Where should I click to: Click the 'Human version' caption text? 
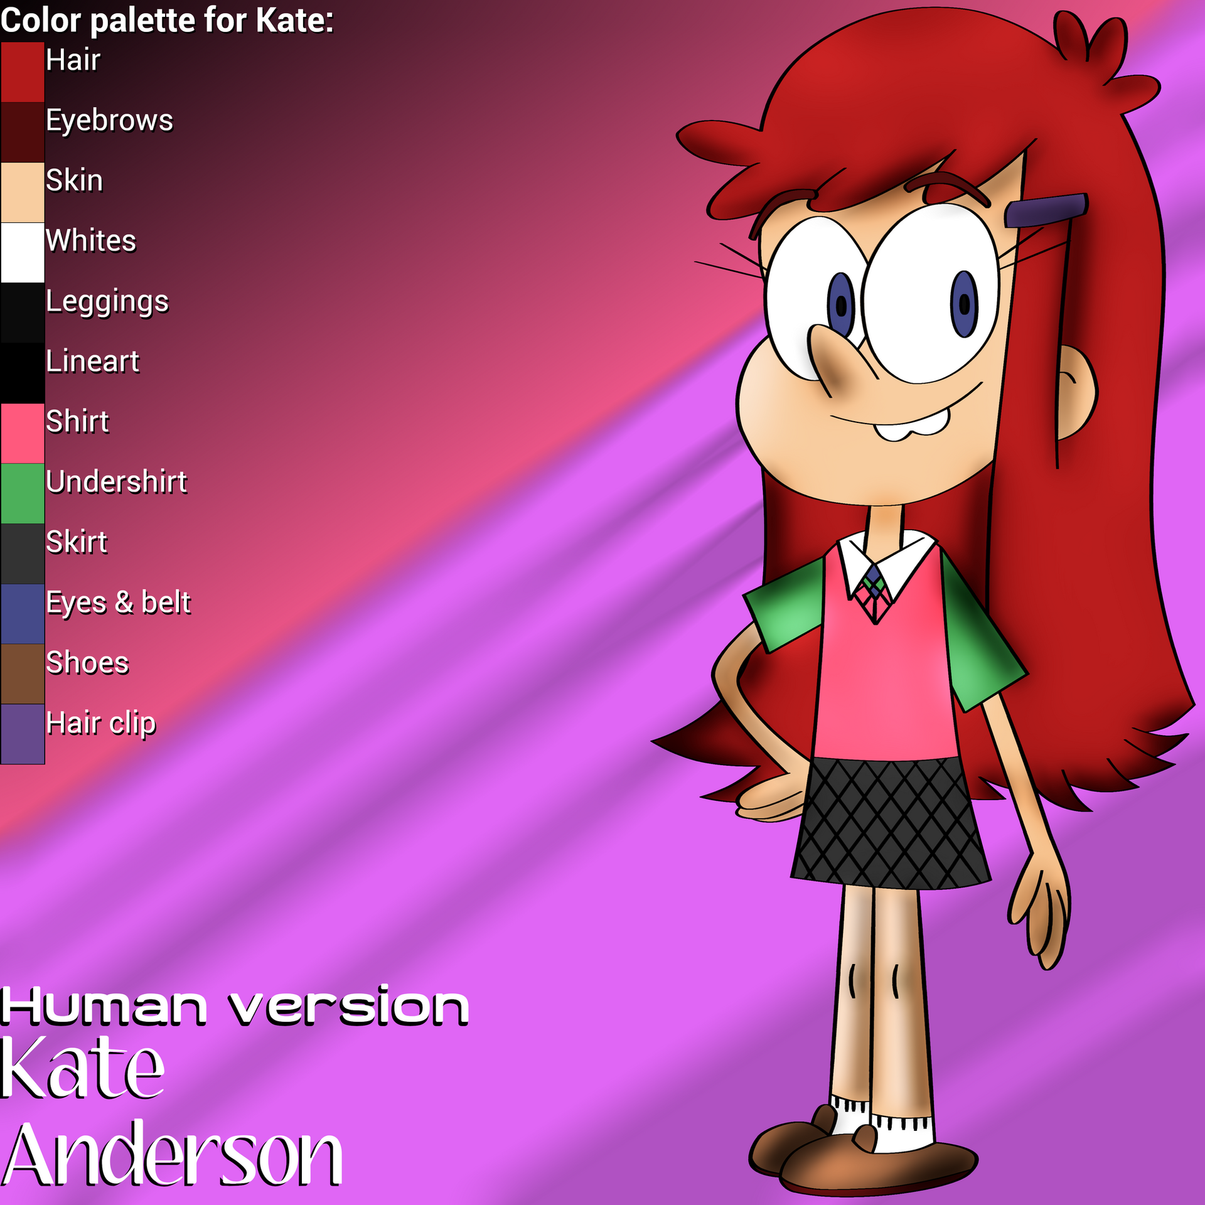click(235, 1006)
